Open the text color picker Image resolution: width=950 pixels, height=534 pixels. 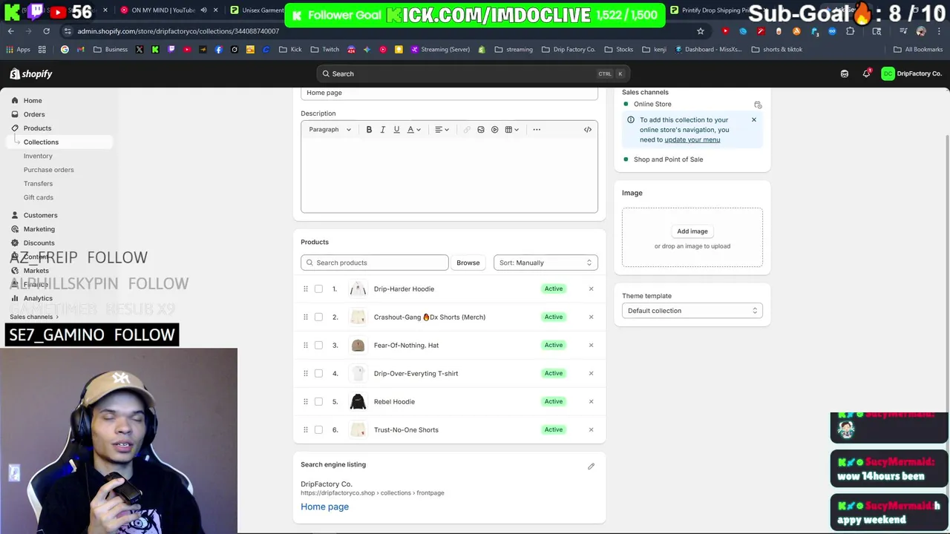point(413,130)
